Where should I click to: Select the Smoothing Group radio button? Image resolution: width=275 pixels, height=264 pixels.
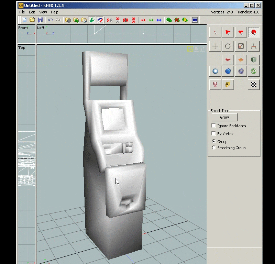pyautogui.click(x=213, y=148)
